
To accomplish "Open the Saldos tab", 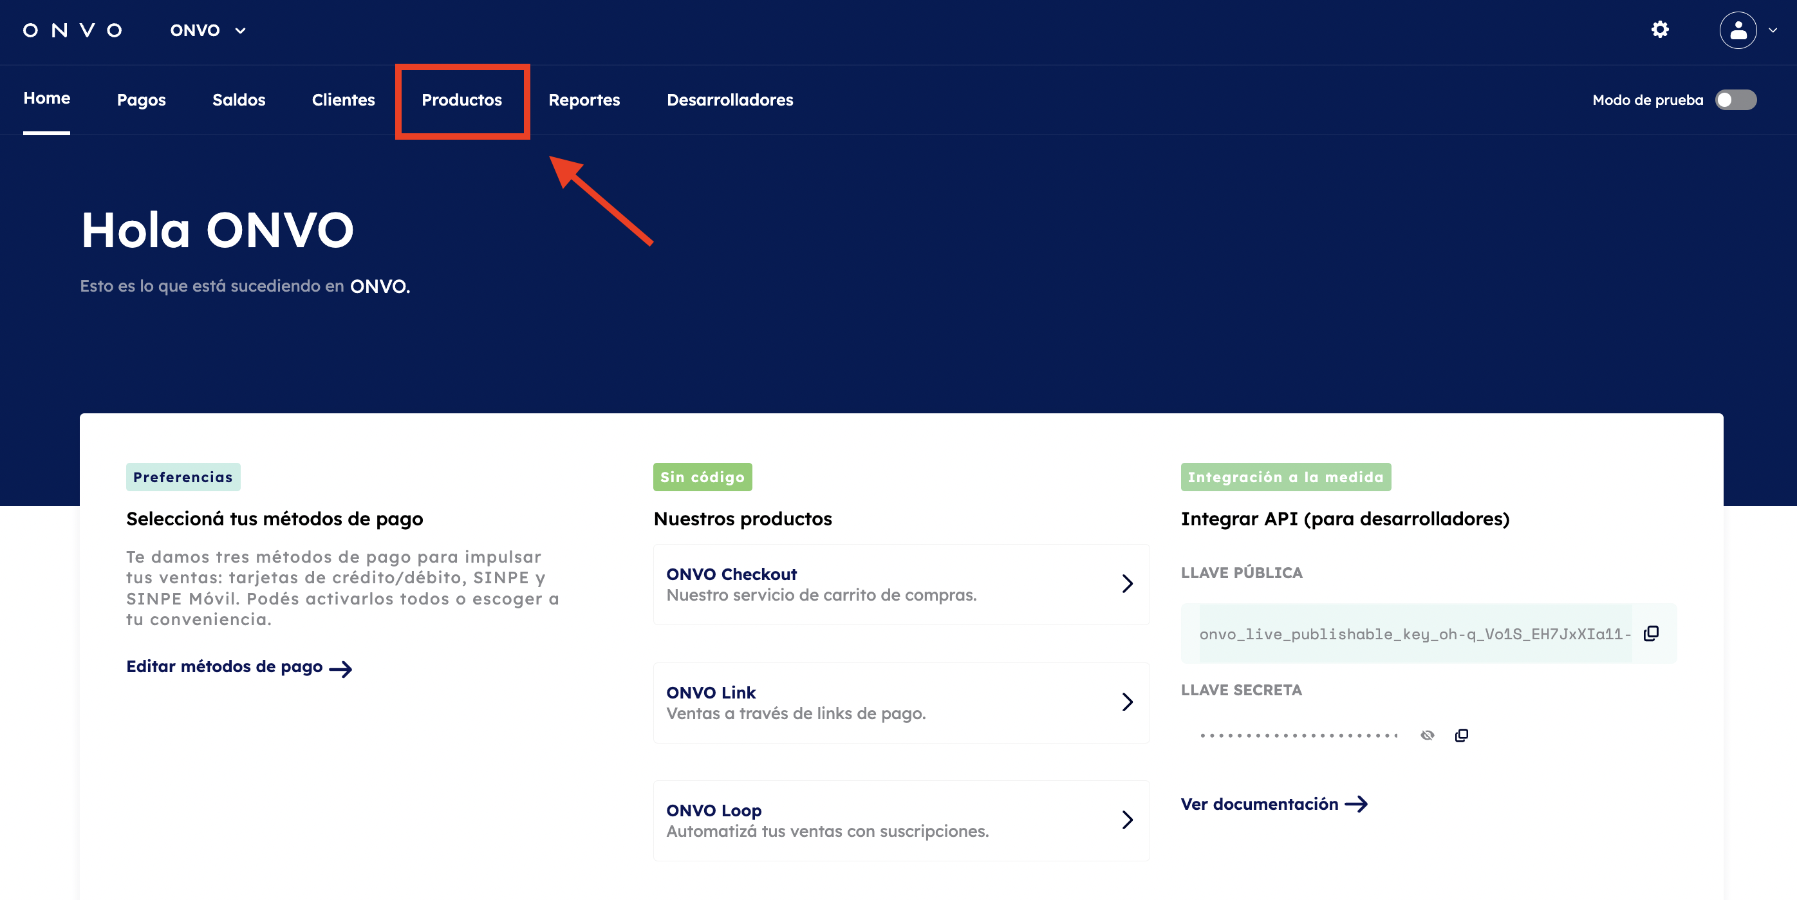I will click(x=239, y=100).
